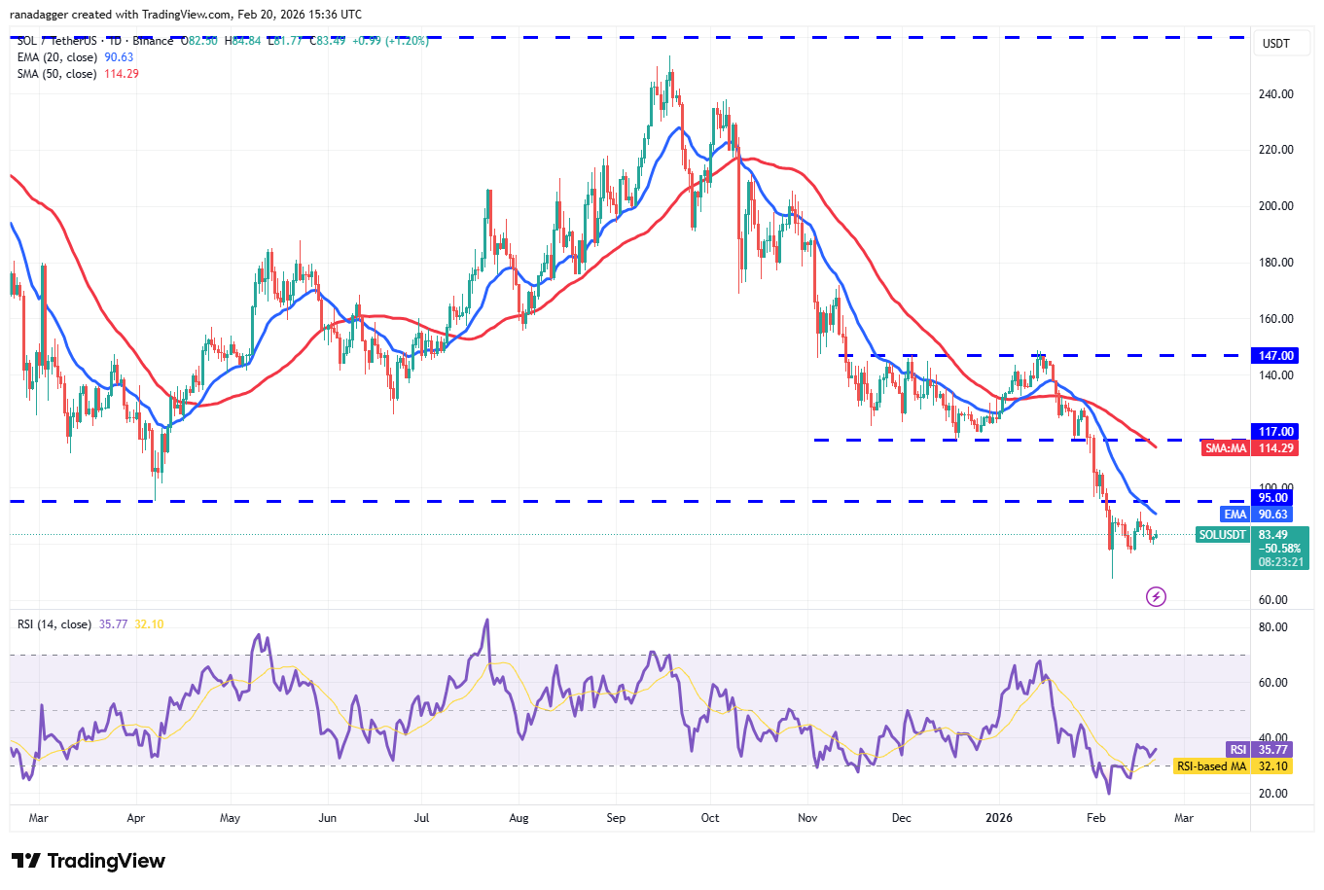Open the Binance exchange entry in legend

tap(154, 41)
